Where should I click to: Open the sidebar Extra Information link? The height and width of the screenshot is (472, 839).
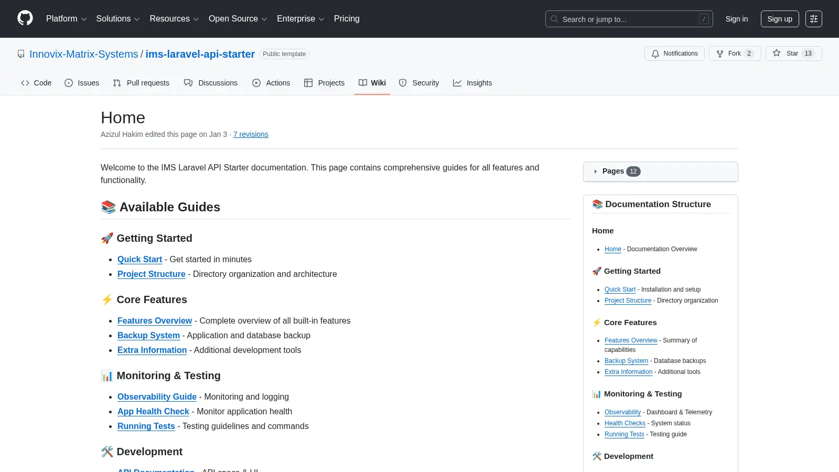(x=628, y=372)
